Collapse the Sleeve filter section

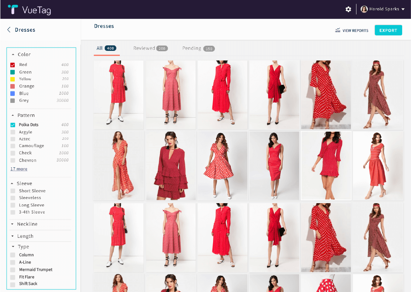12,184
